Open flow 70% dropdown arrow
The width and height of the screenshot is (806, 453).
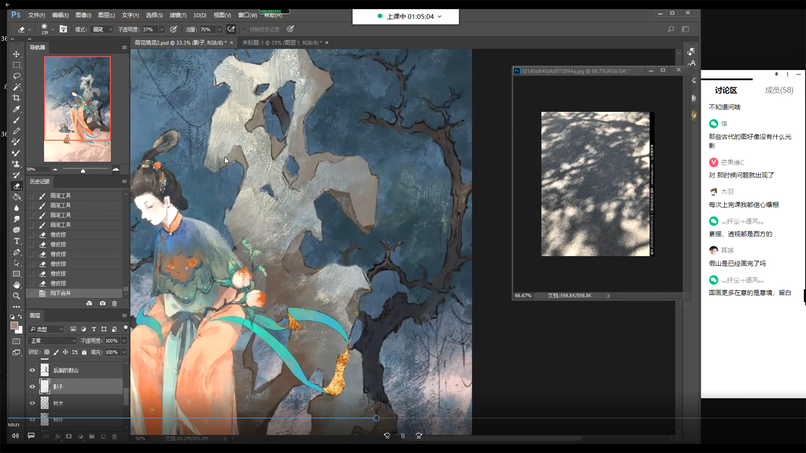[219, 29]
